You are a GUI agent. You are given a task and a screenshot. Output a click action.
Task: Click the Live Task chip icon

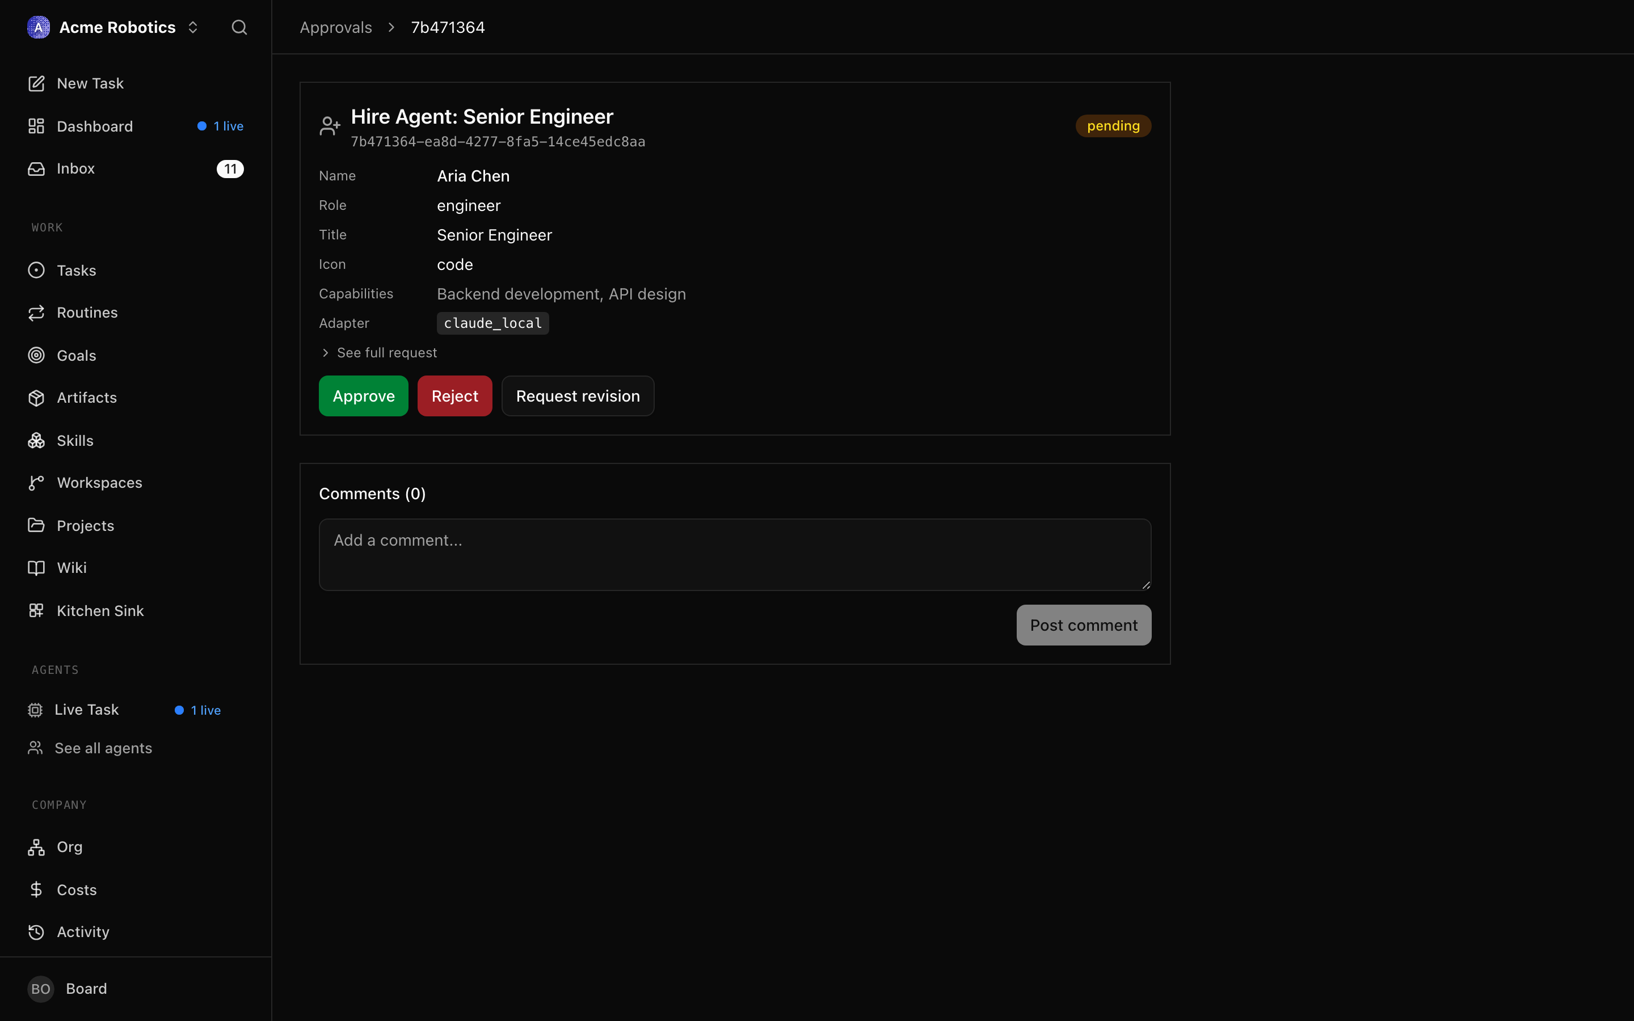coord(35,710)
